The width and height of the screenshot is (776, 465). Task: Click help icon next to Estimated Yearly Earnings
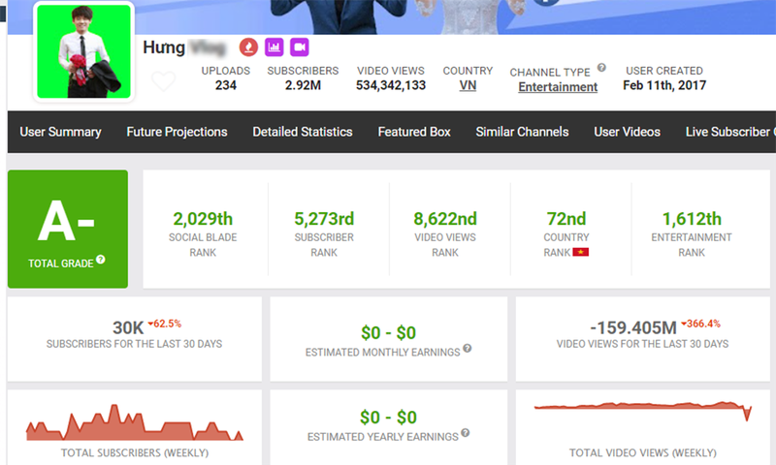click(x=466, y=433)
